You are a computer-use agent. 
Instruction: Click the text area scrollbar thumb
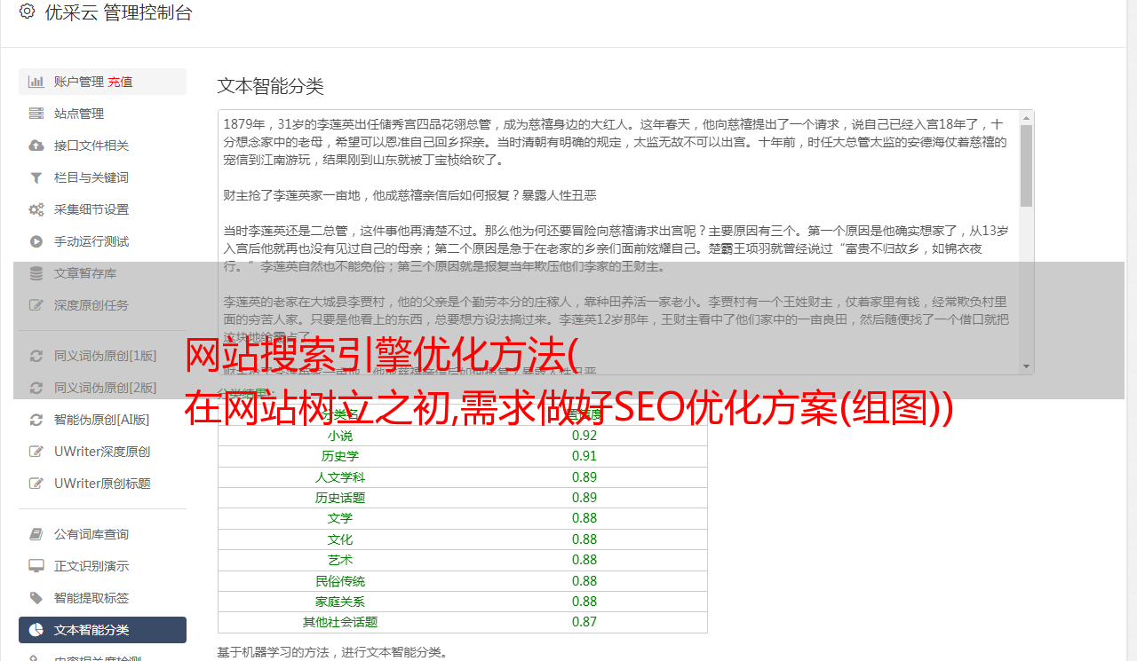1026,166
